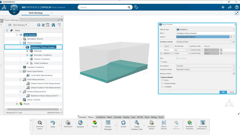Image resolution: width=240 pixels, height=135 pixels.
Task: Edit Multiphase Model pencil icon
Action: (x=233, y=42)
